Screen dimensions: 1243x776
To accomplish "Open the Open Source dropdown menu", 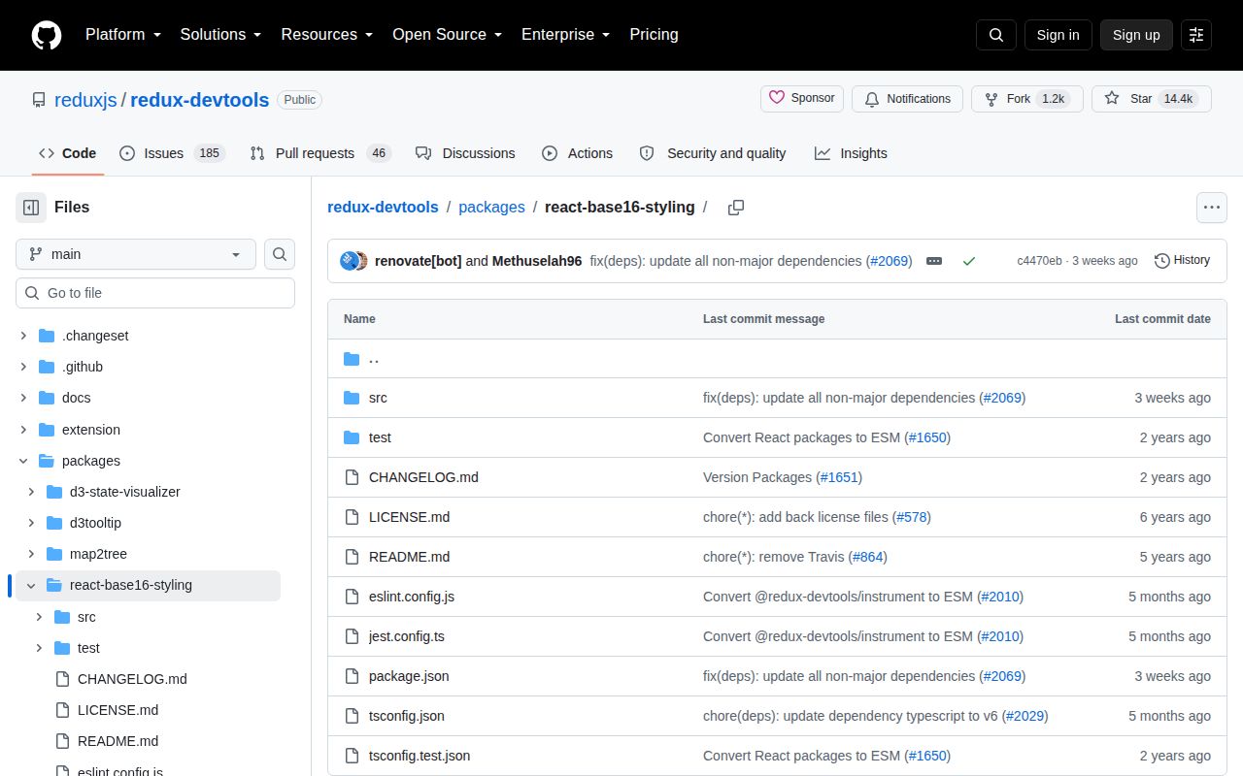I will [447, 34].
